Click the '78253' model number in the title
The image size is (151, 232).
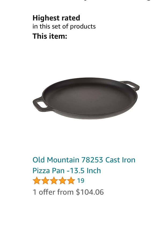pyautogui.click(x=92, y=160)
